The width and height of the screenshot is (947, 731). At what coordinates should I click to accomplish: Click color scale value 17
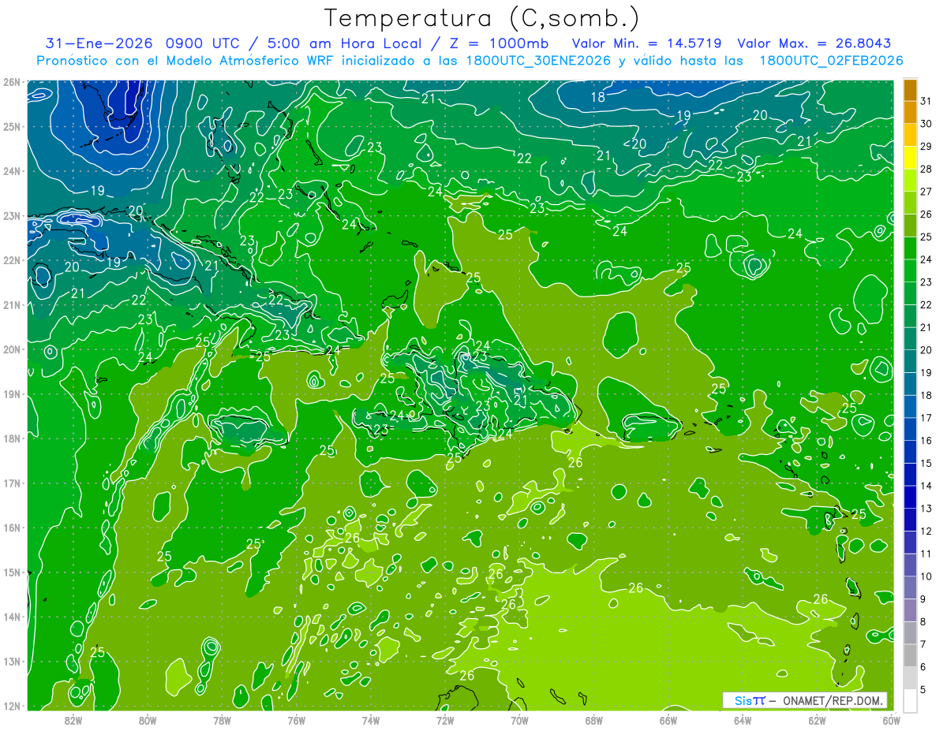(x=926, y=418)
